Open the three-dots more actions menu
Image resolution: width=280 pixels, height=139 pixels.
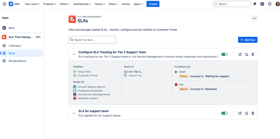coord(254,19)
